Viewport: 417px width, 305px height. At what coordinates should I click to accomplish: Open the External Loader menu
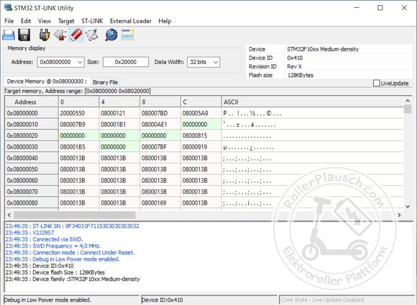tap(131, 21)
